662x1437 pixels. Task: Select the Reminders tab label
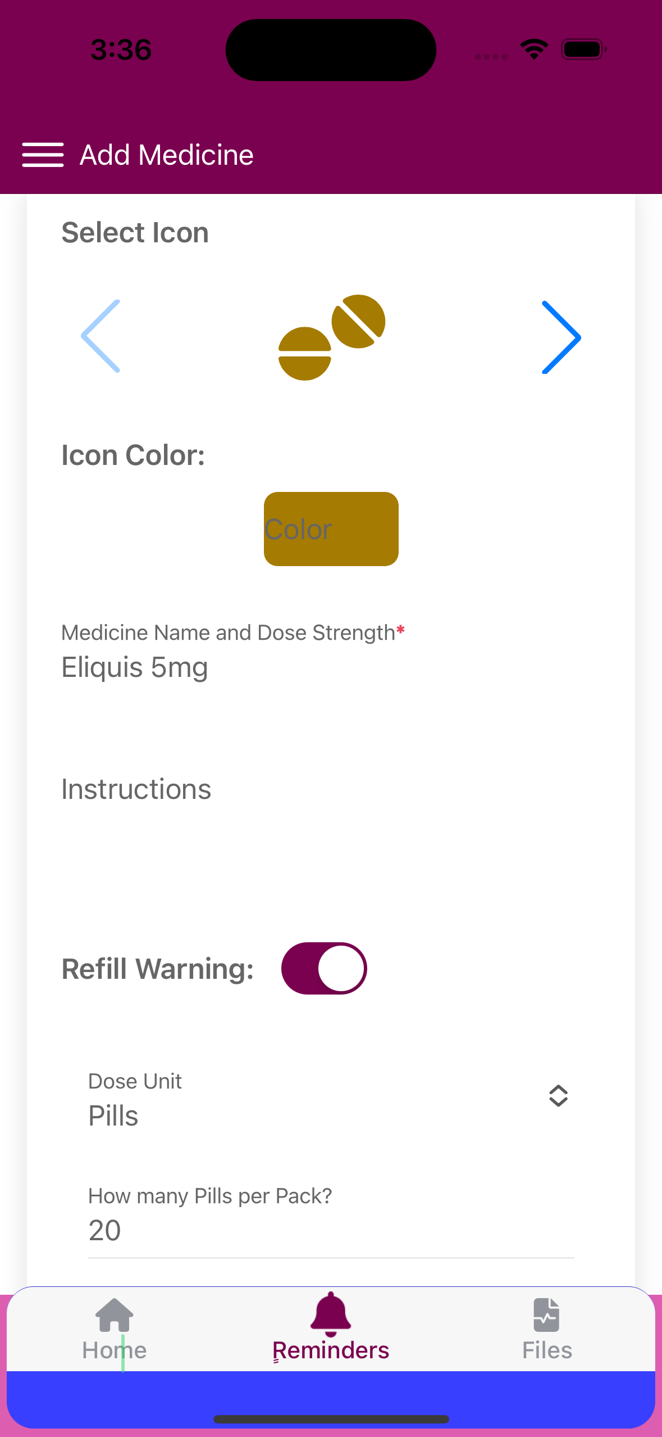click(x=331, y=1350)
